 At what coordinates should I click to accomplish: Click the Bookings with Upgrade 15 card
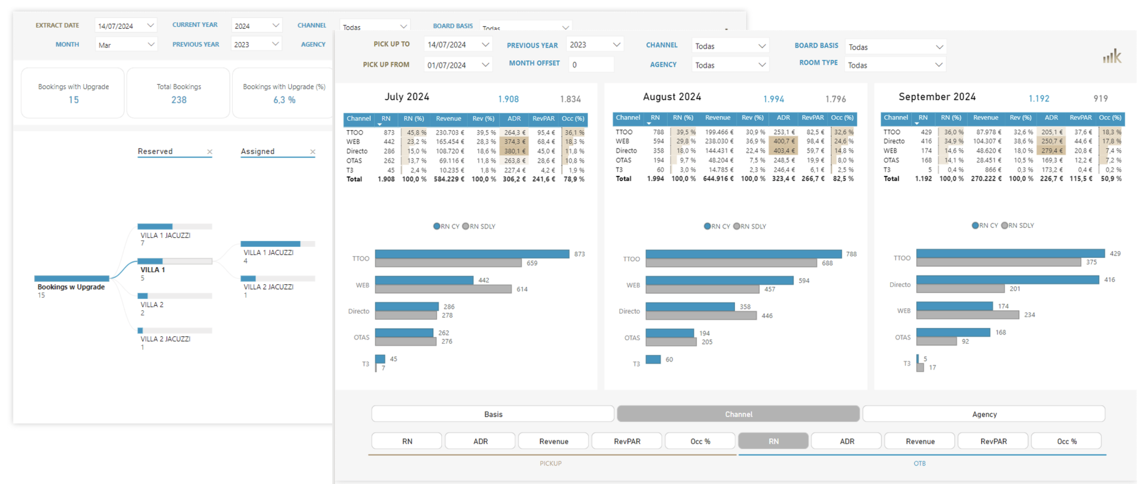click(x=73, y=93)
